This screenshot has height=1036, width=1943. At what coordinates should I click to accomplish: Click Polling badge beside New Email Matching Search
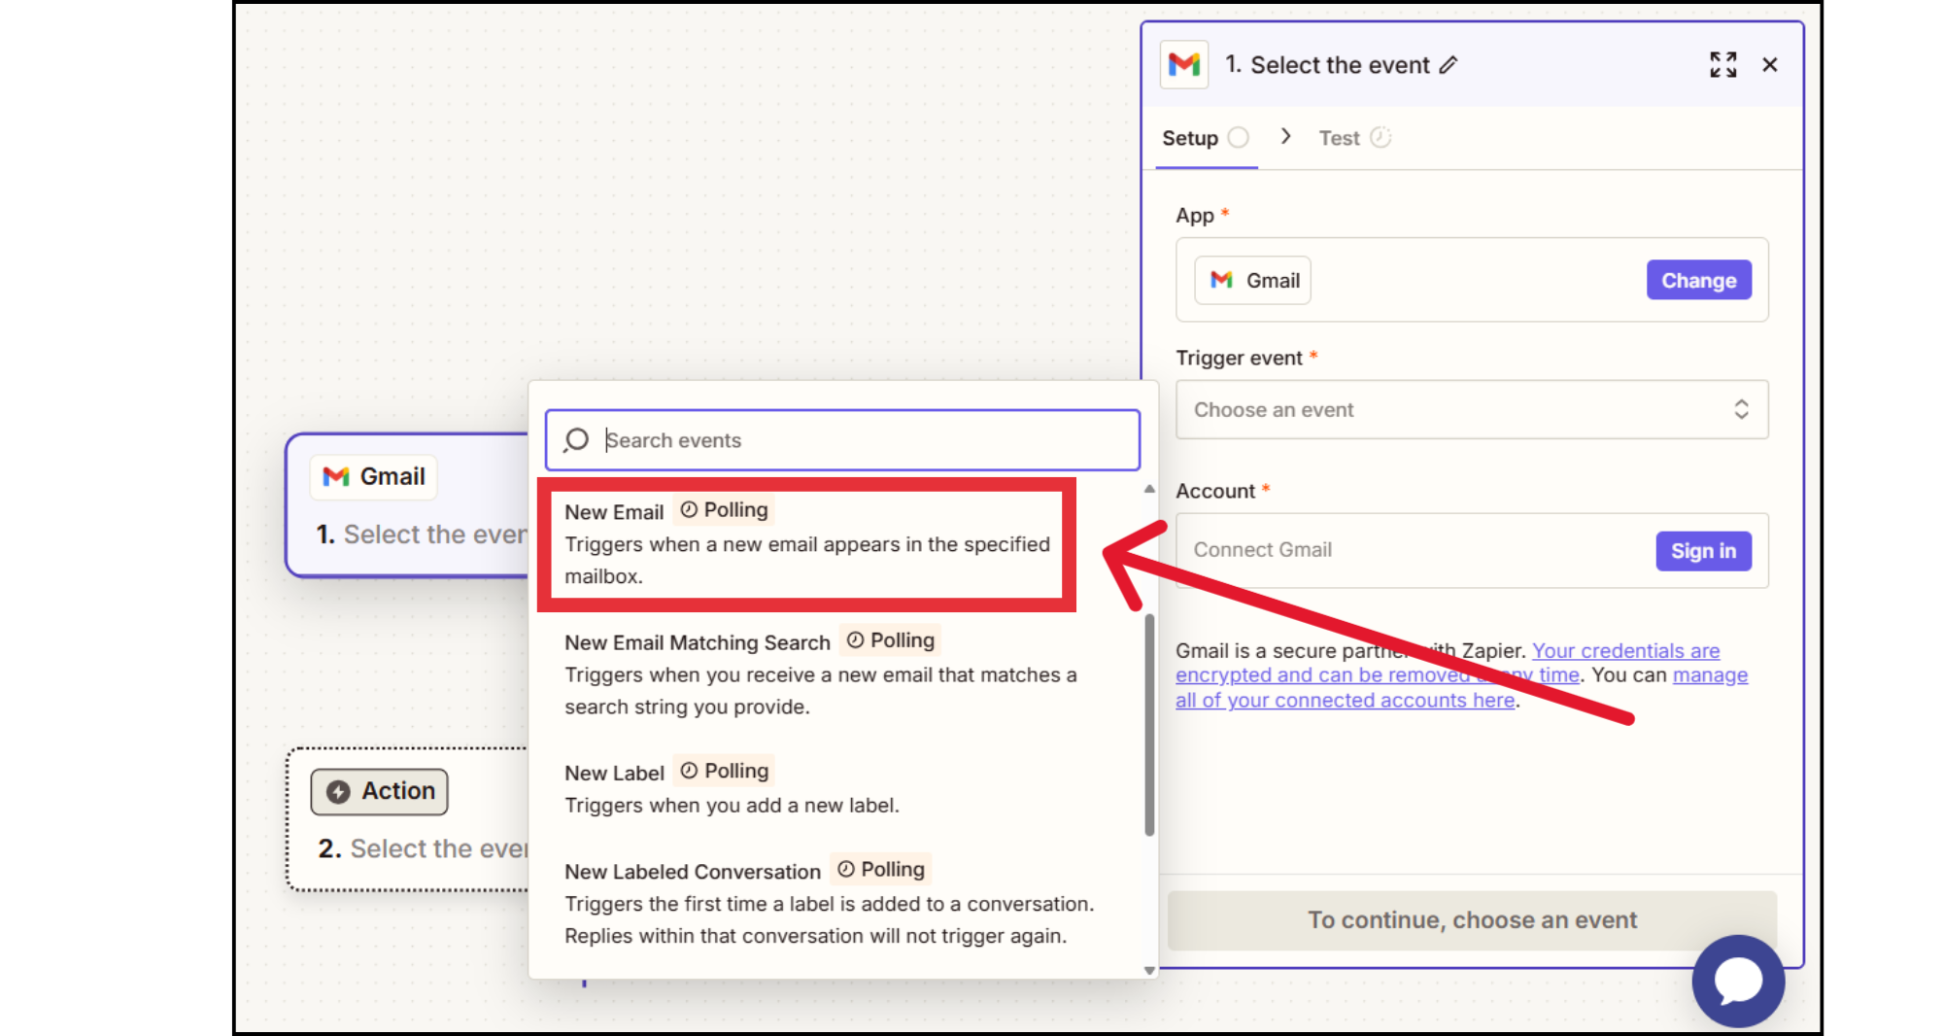click(890, 640)
